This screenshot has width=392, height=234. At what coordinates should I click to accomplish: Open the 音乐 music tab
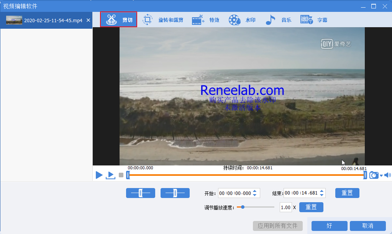click(278, 20)
